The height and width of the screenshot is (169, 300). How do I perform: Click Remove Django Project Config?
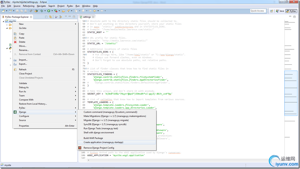pos(117,148)
